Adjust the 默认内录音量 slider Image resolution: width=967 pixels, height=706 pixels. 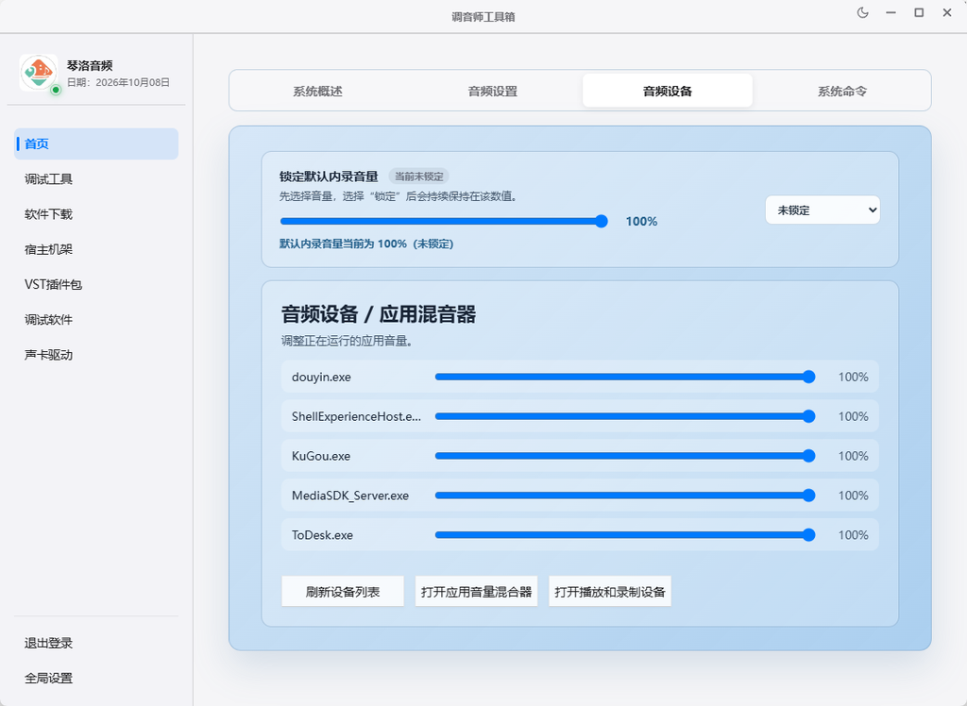tap(444, 222)
